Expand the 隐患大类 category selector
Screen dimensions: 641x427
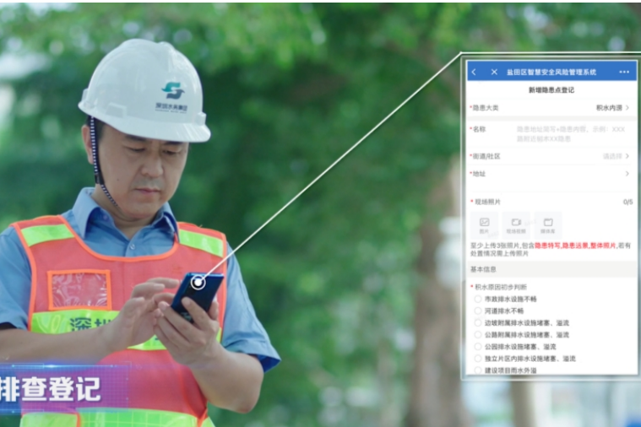coord(613,108)
